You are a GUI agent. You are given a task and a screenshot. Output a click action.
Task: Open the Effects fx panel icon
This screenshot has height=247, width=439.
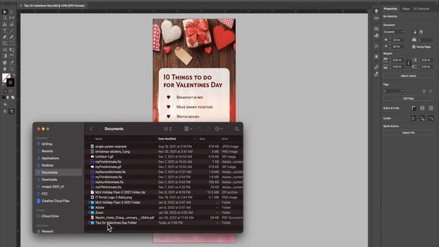pyautogui.click(x=377, y=46)
